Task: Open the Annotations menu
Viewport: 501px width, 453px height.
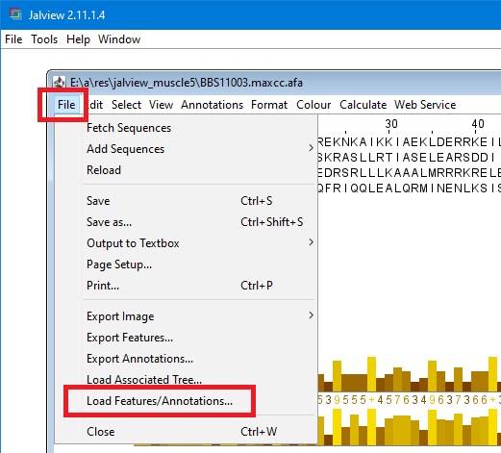Action: coord(212,105)
